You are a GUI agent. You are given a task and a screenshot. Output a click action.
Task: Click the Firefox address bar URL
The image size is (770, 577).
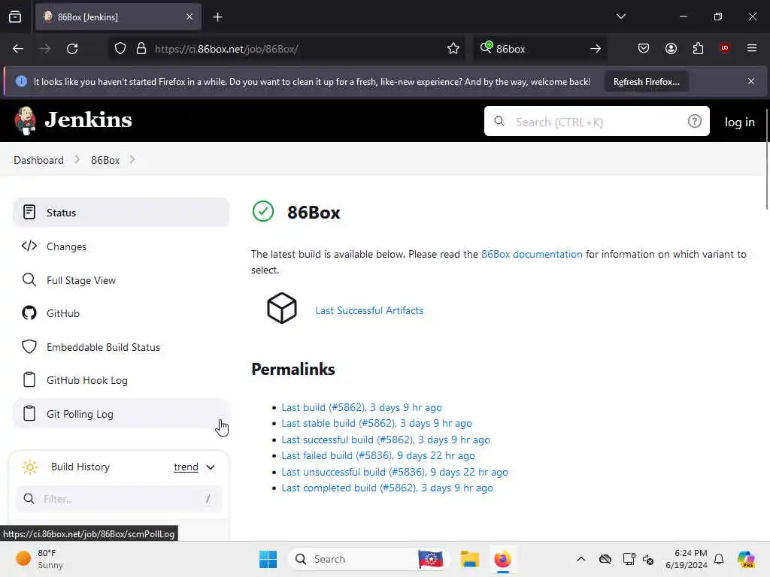click(x=226, y=49)
